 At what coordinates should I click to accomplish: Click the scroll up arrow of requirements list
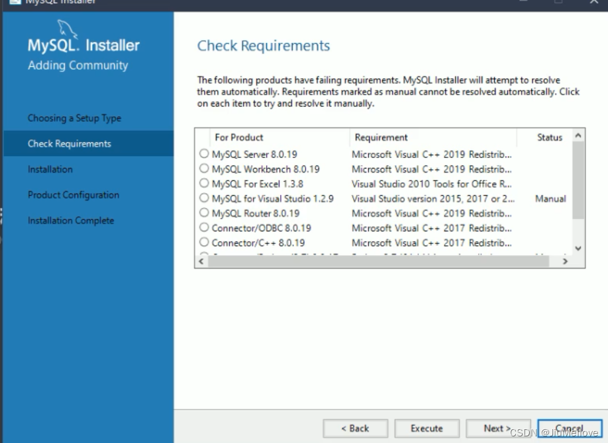578,136
